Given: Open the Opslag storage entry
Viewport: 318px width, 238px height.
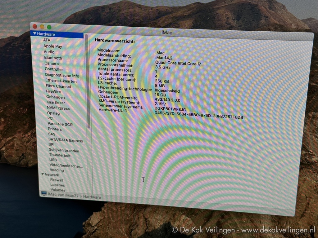Looking at the screenshot, I should click(53, 113).
